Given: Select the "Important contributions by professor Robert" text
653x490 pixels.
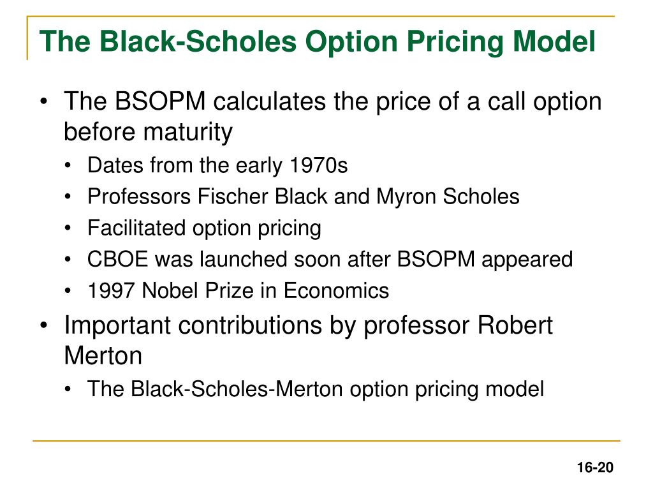Looking at the screenshot, I should (x=308, y=326).
